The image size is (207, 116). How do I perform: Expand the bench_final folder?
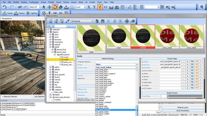[x=52, y=49]
